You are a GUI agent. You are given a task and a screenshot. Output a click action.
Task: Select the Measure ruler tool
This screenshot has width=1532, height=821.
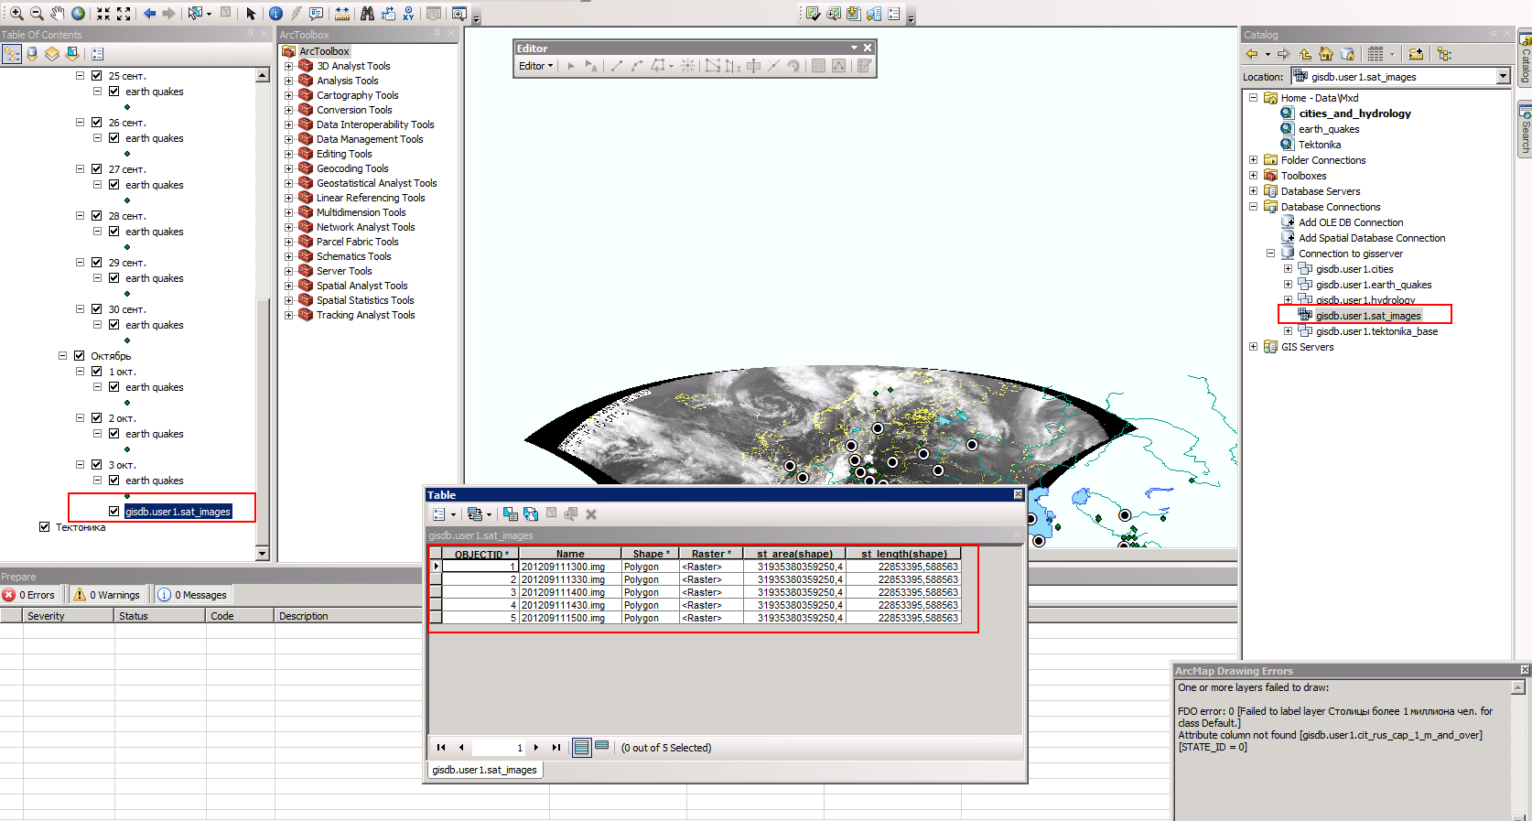click(341, 13)
